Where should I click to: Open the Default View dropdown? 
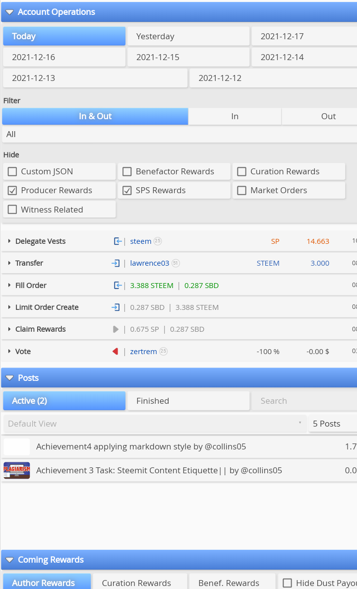[x=155, y=424]
